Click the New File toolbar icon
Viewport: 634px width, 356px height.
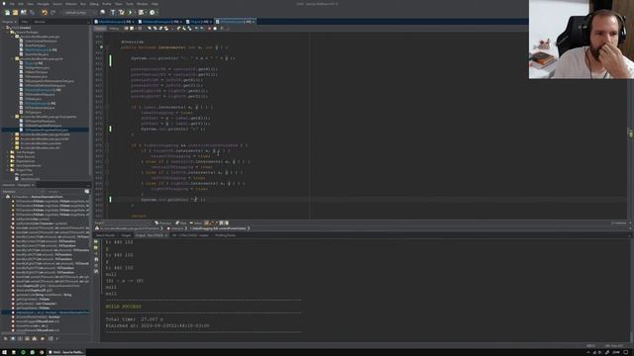7,13
